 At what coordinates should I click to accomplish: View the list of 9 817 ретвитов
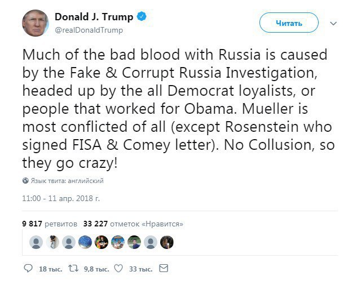click(x=49, y=224)
